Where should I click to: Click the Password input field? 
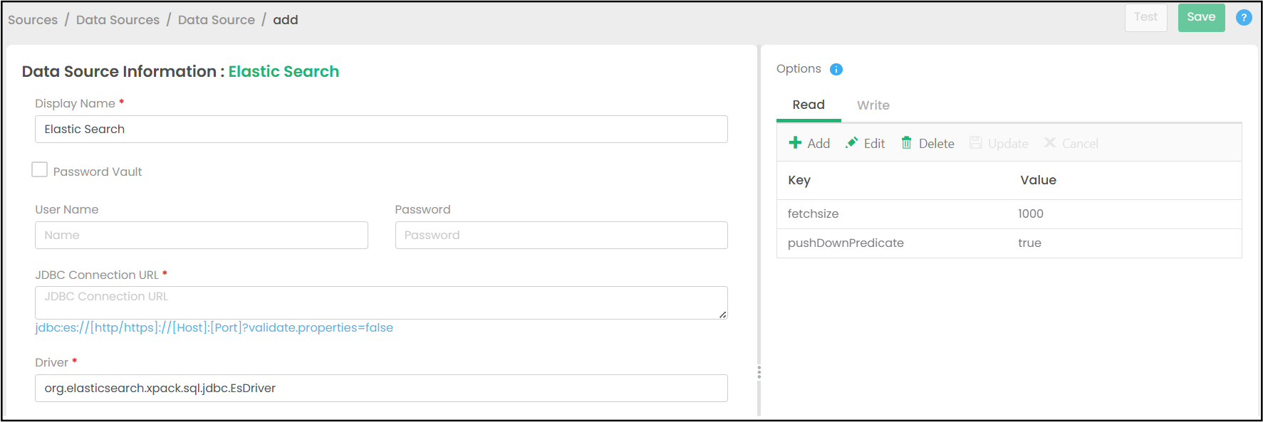click(561, 236)
